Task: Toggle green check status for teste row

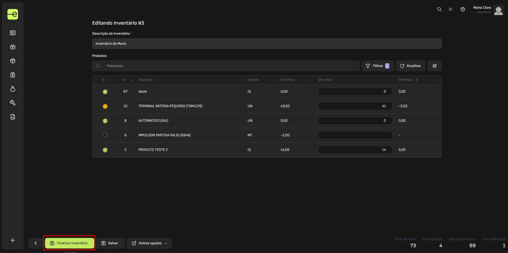Action: coord(105,92)
